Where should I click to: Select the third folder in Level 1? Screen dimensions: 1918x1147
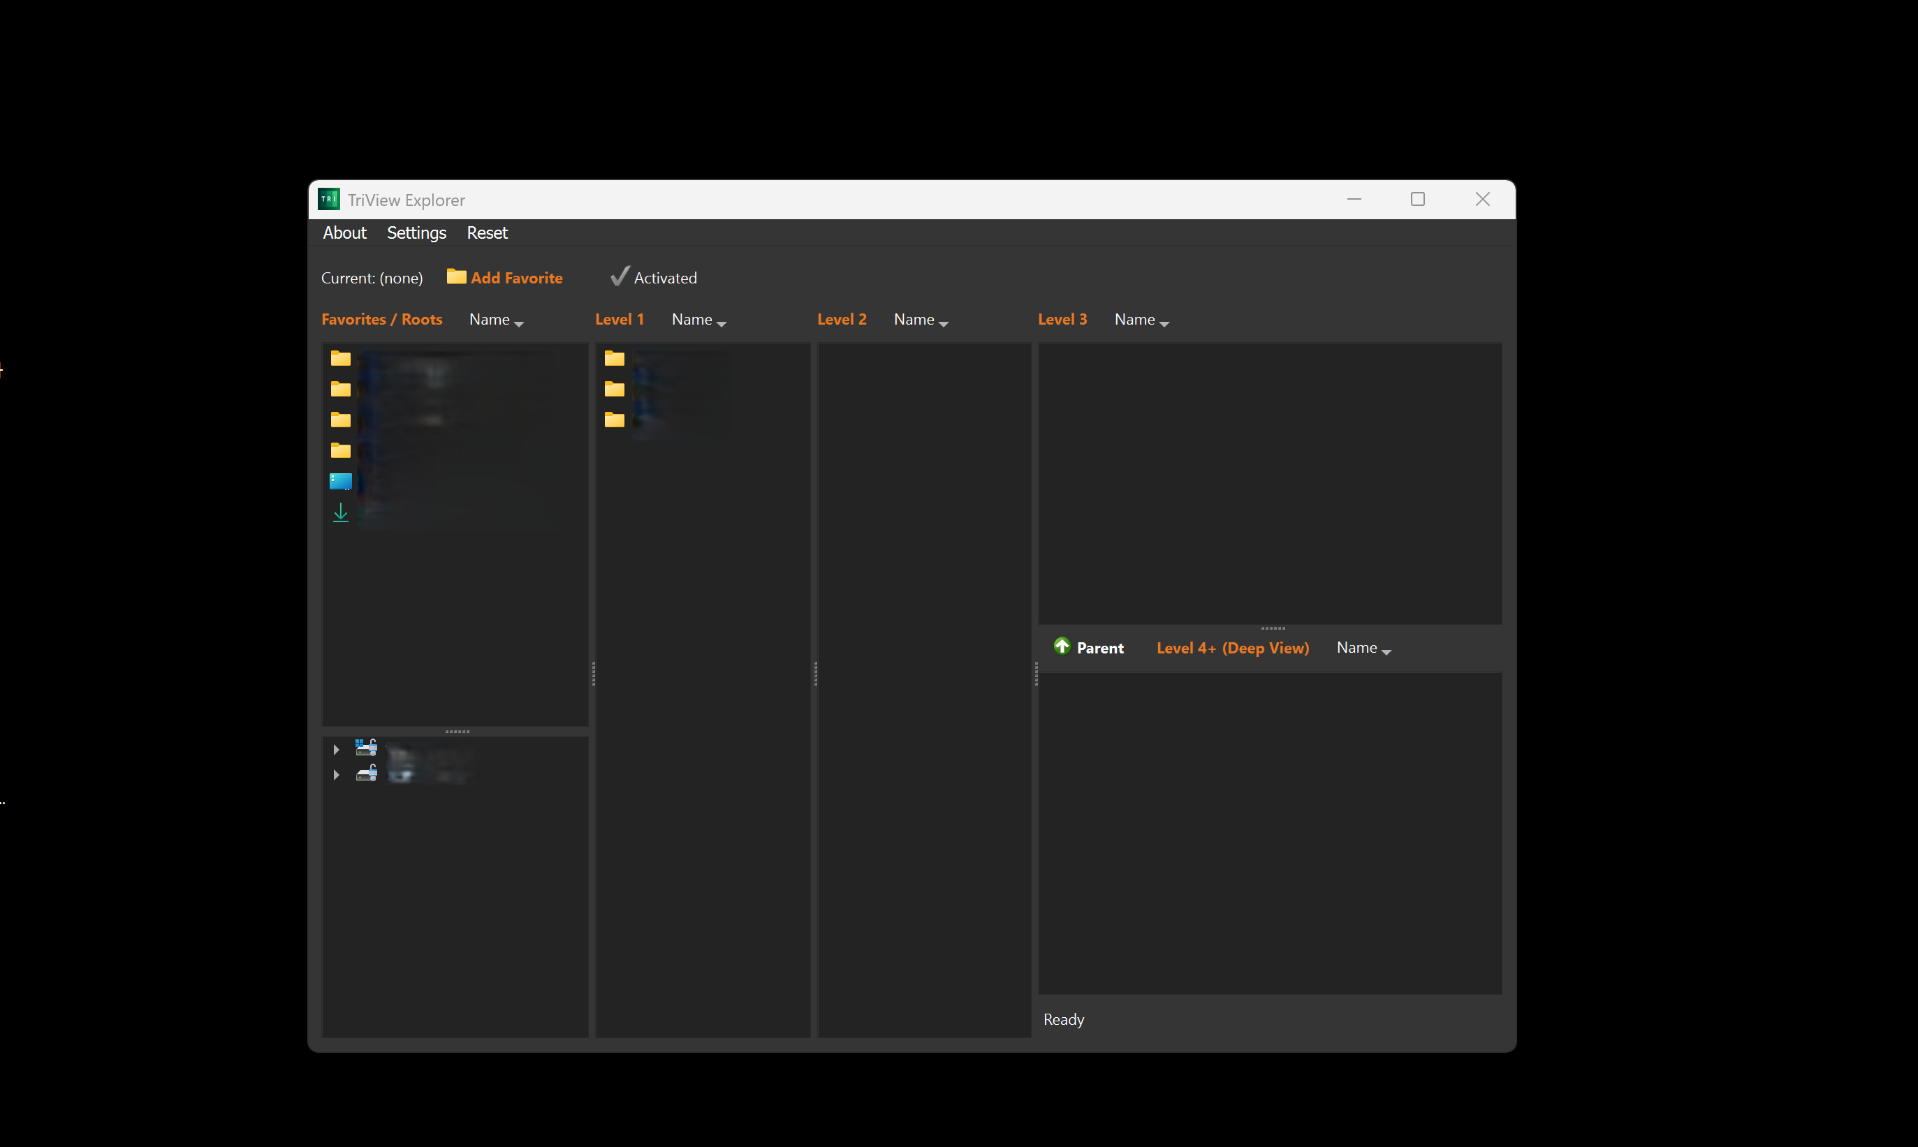pyautogui.click(x=614, y=420)
